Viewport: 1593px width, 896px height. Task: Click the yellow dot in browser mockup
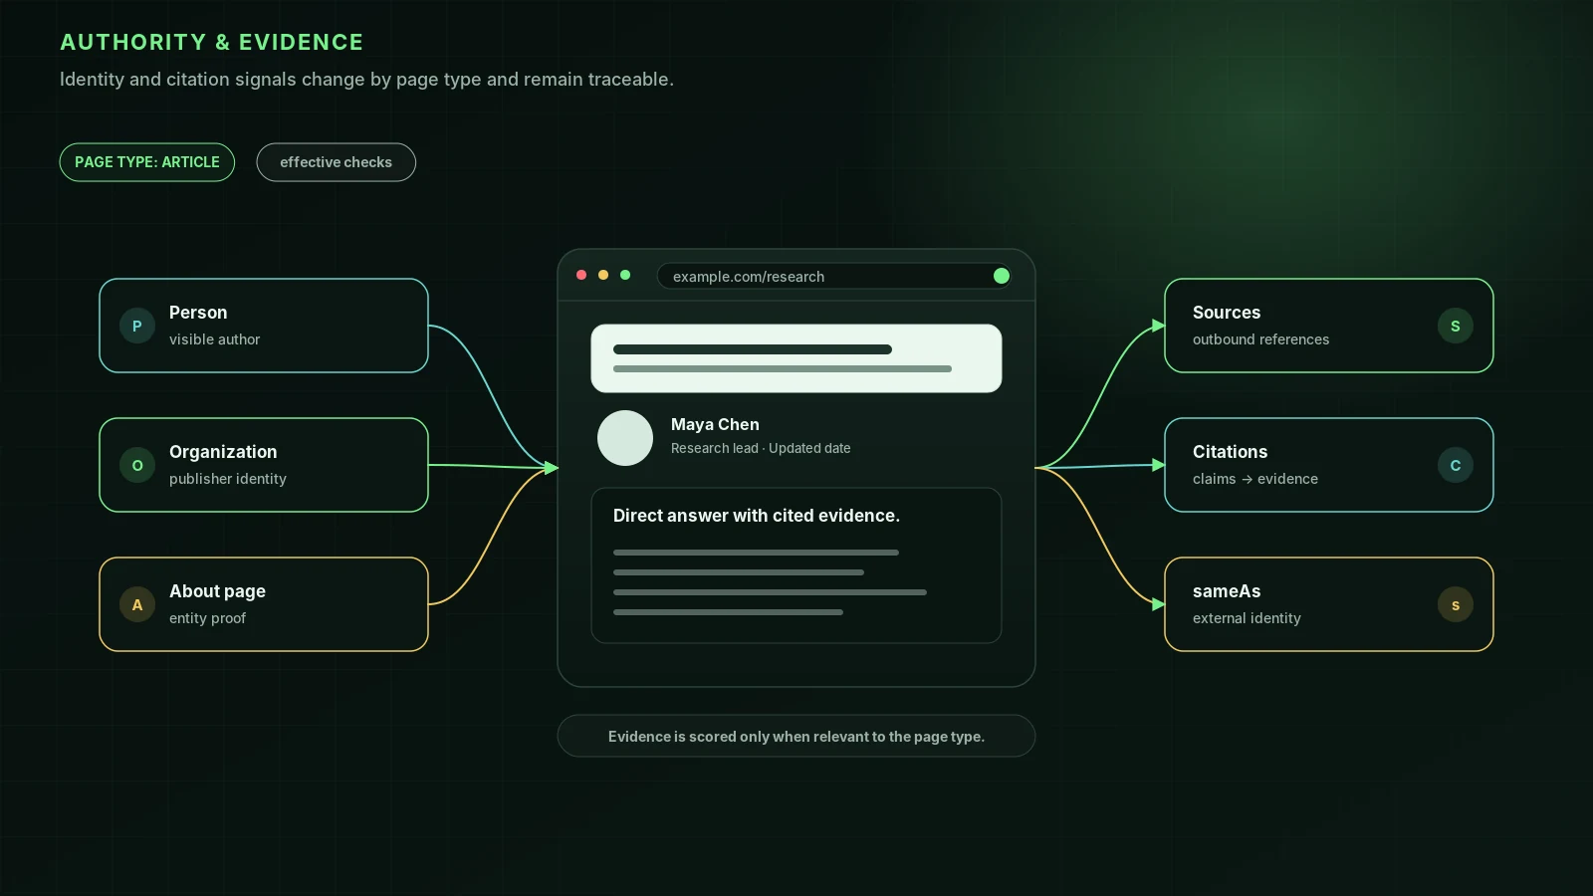[x=603, y=275]
